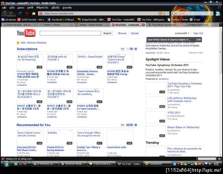
Task: Open the YTSO 2011 video thumbnail
Action: [156, 117]
